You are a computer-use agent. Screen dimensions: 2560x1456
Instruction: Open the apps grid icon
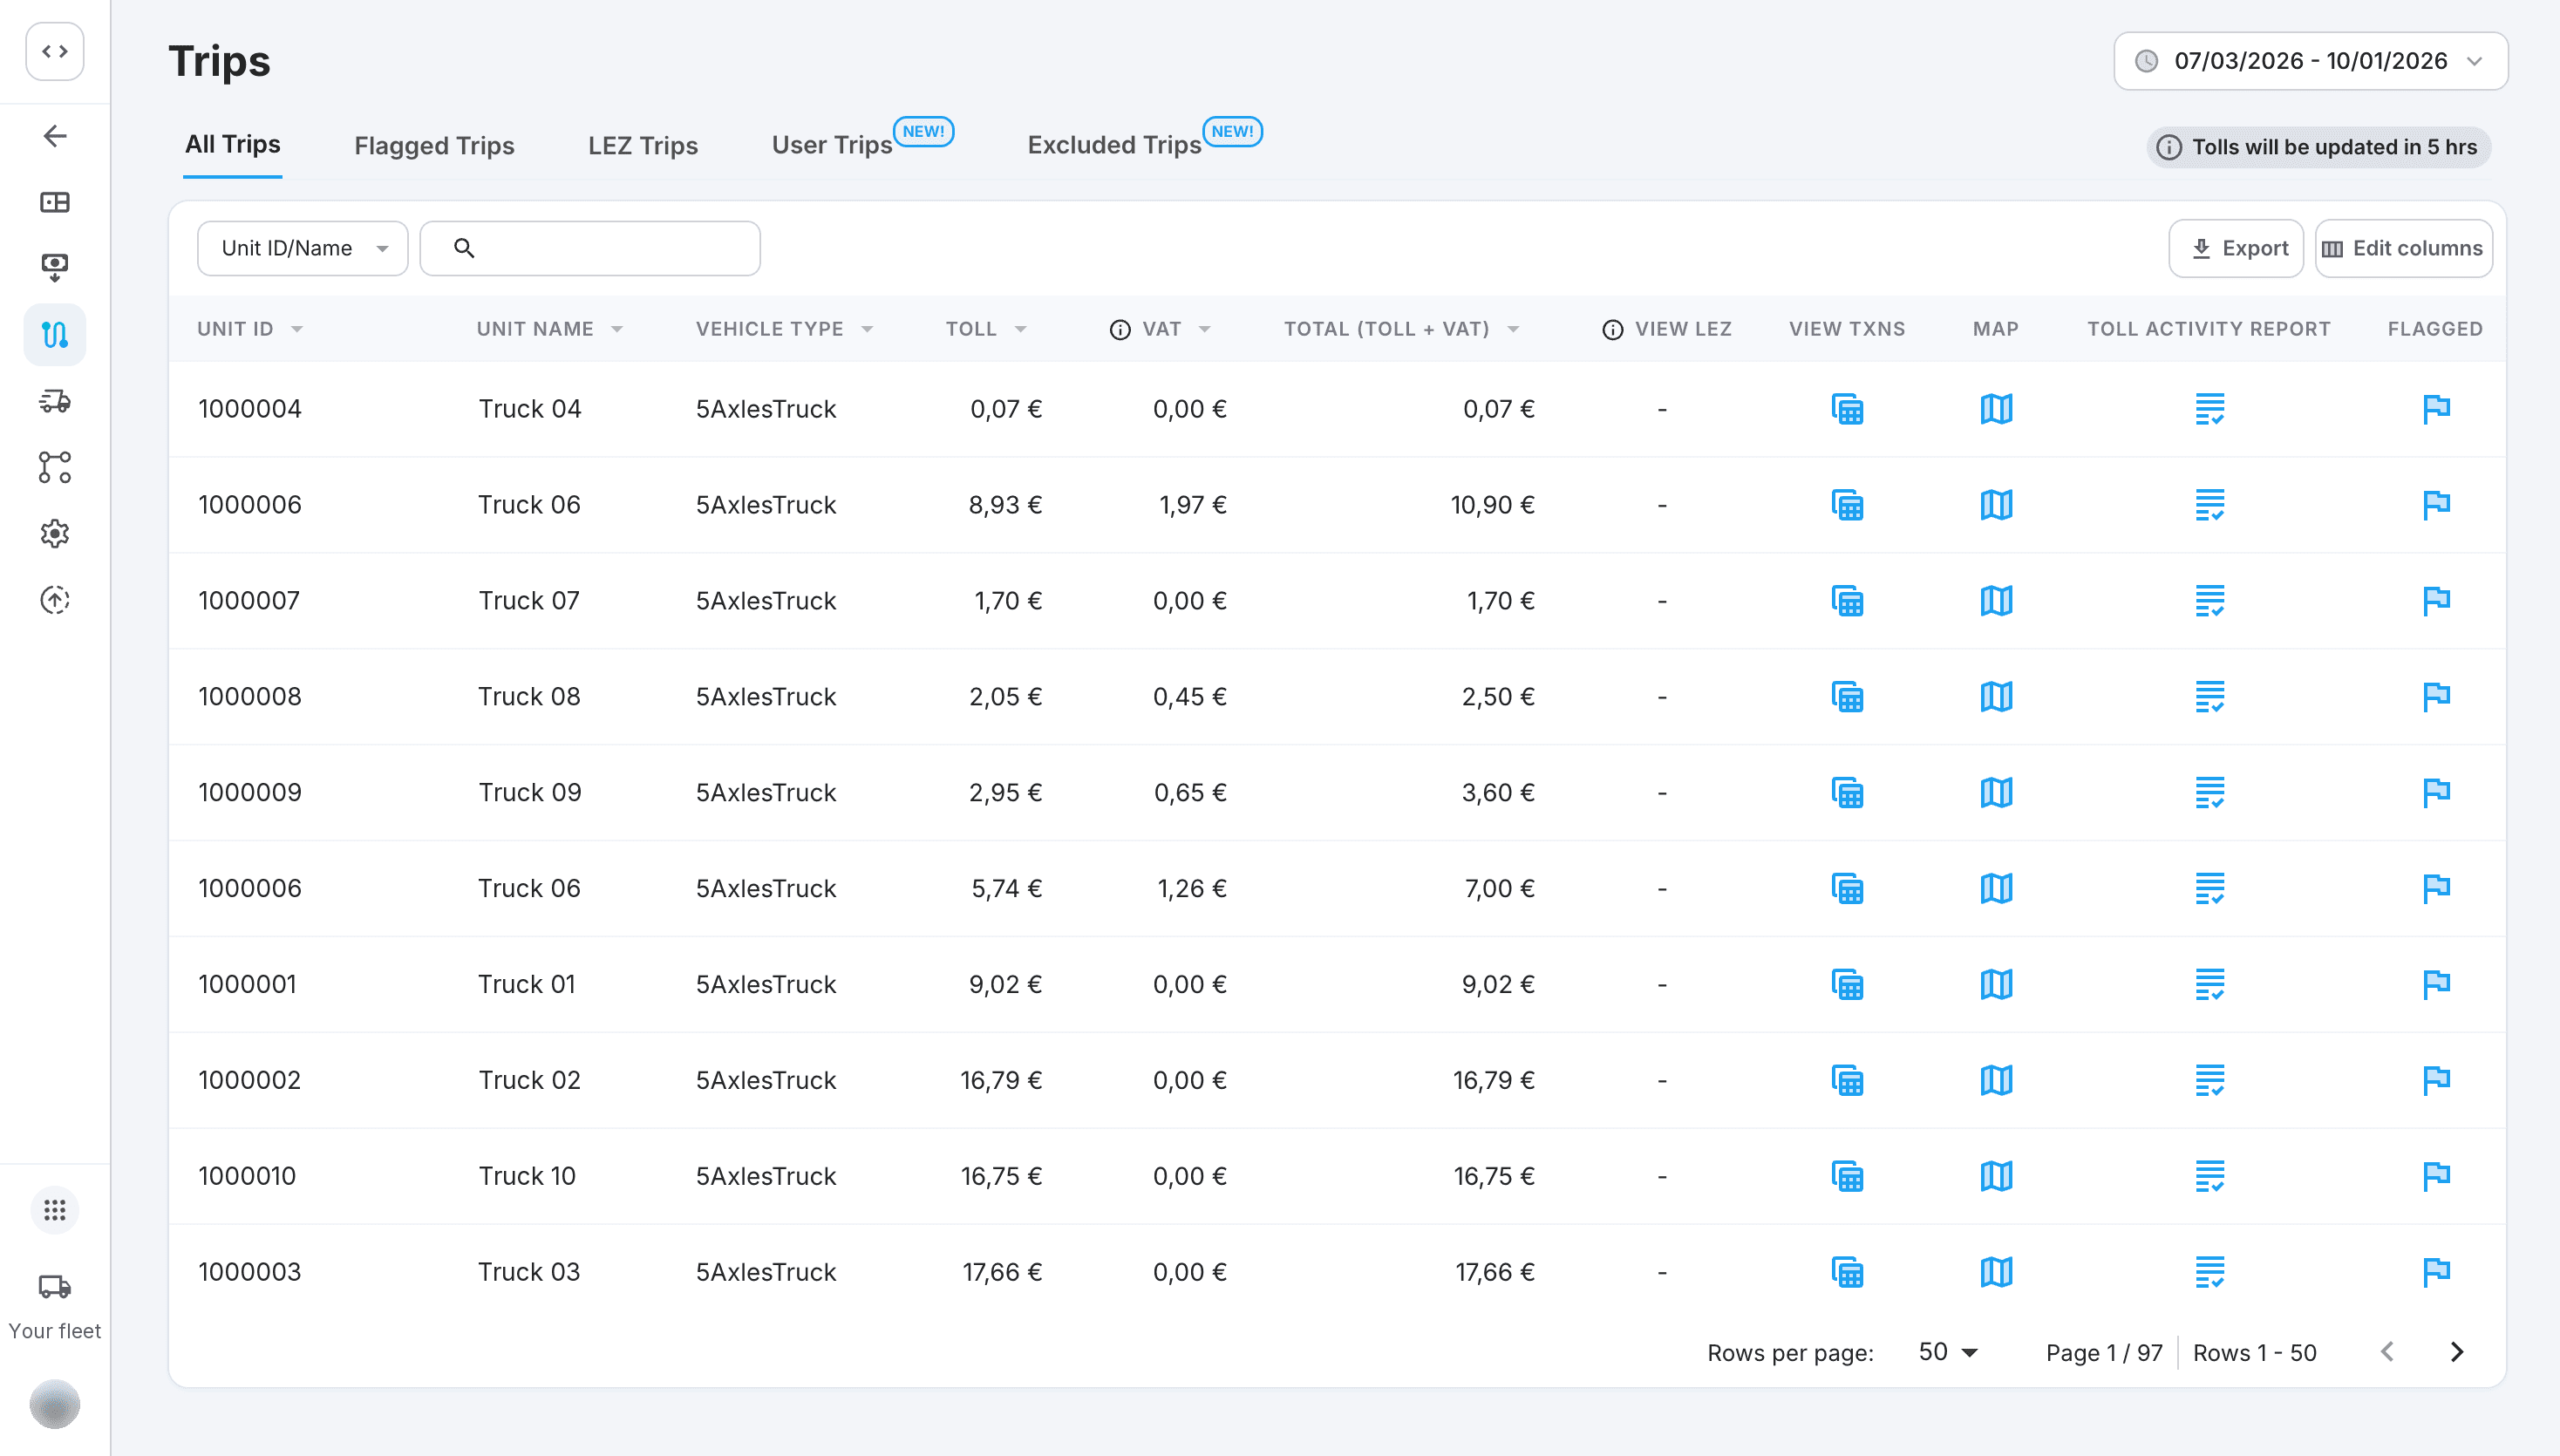coord(55,1211)
